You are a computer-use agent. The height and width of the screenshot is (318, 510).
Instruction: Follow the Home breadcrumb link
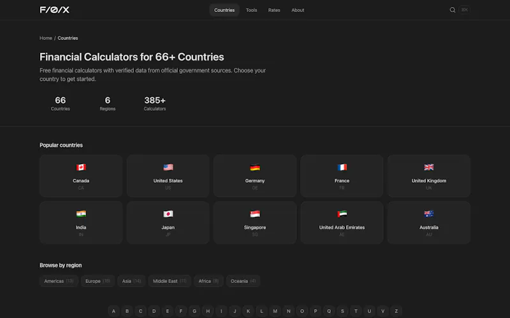[46, 38]
